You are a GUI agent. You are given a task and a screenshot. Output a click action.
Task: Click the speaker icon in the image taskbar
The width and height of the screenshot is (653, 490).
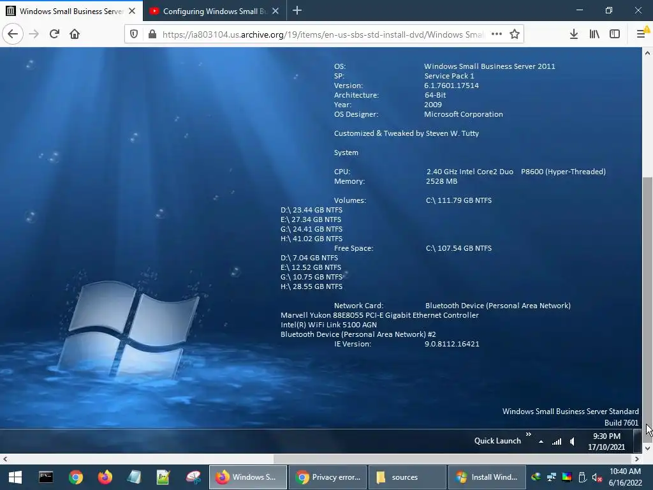point(573,442)
